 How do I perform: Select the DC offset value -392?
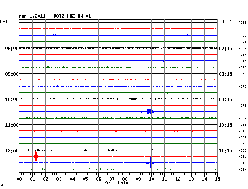pyautogui.click(x=242, y=80)
